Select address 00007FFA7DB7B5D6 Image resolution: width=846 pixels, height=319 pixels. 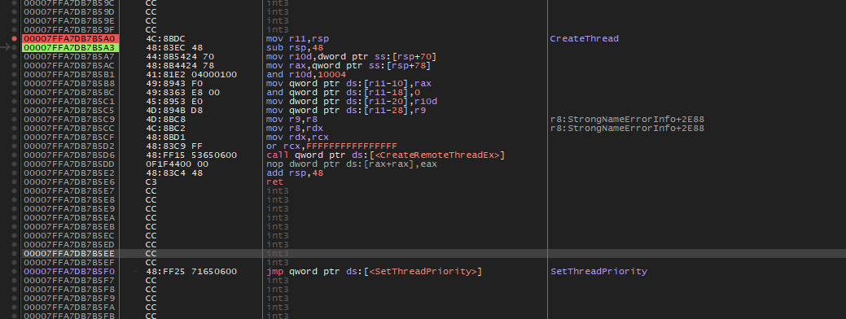69,155
